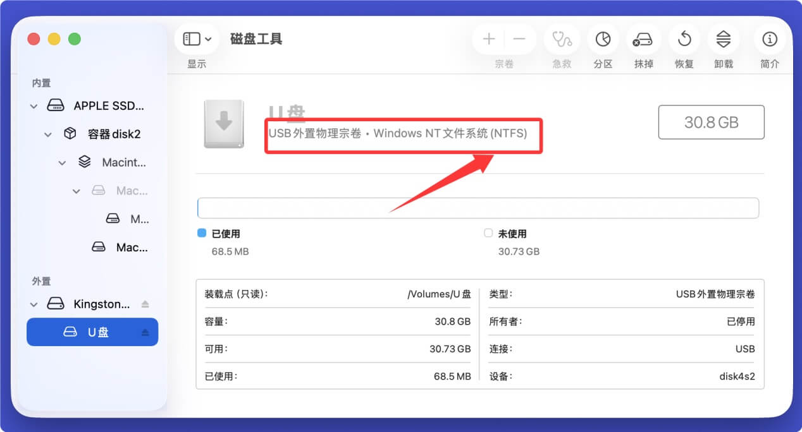This screenshot has height=432, width=802.
Task: Collapse the Kingston external disk entry
Action: tap(34, 304)
